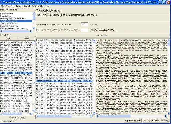
Task: Select Pairwise Summary view
Action: (16, 26)
